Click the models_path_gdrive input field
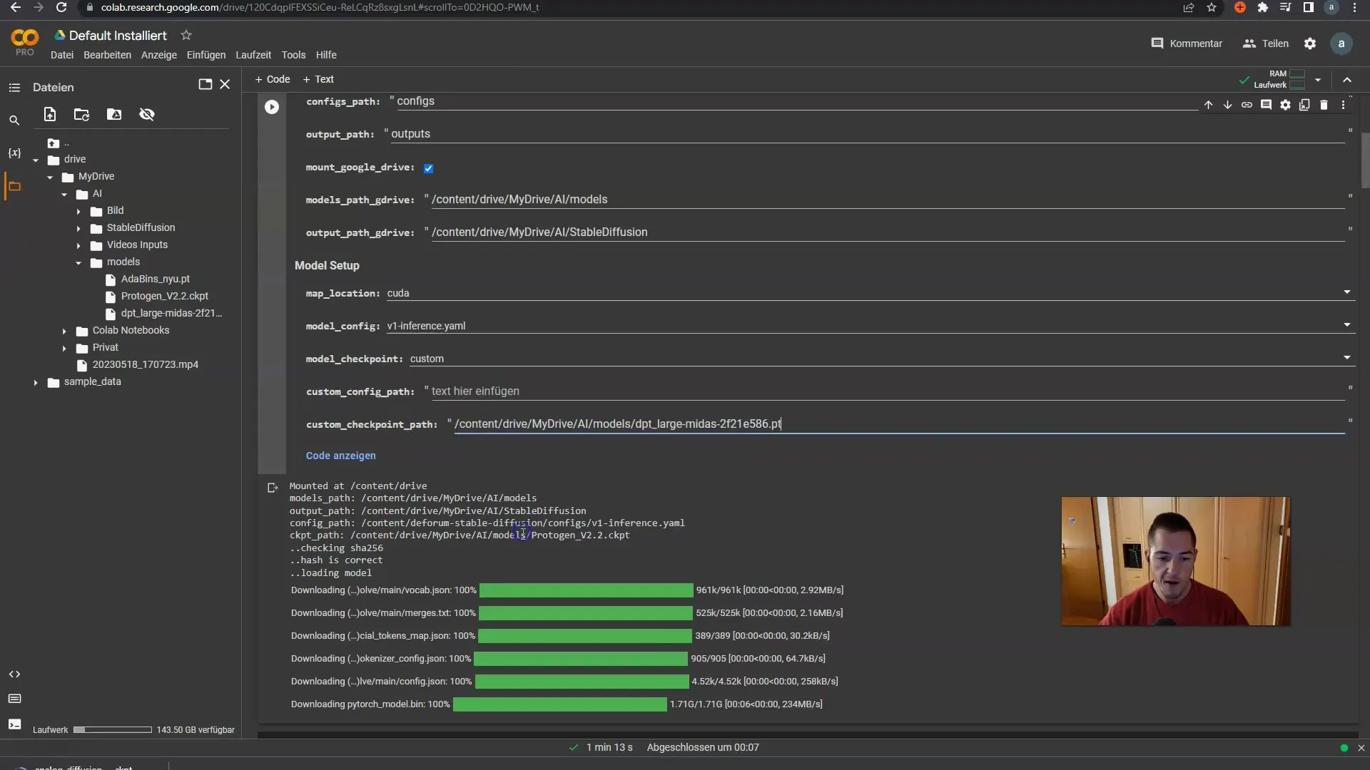 (x=888, y=200)
